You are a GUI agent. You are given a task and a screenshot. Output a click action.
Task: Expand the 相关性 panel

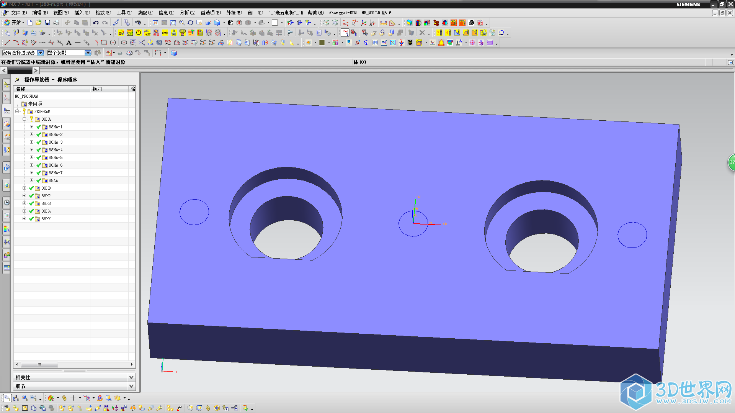131,377
